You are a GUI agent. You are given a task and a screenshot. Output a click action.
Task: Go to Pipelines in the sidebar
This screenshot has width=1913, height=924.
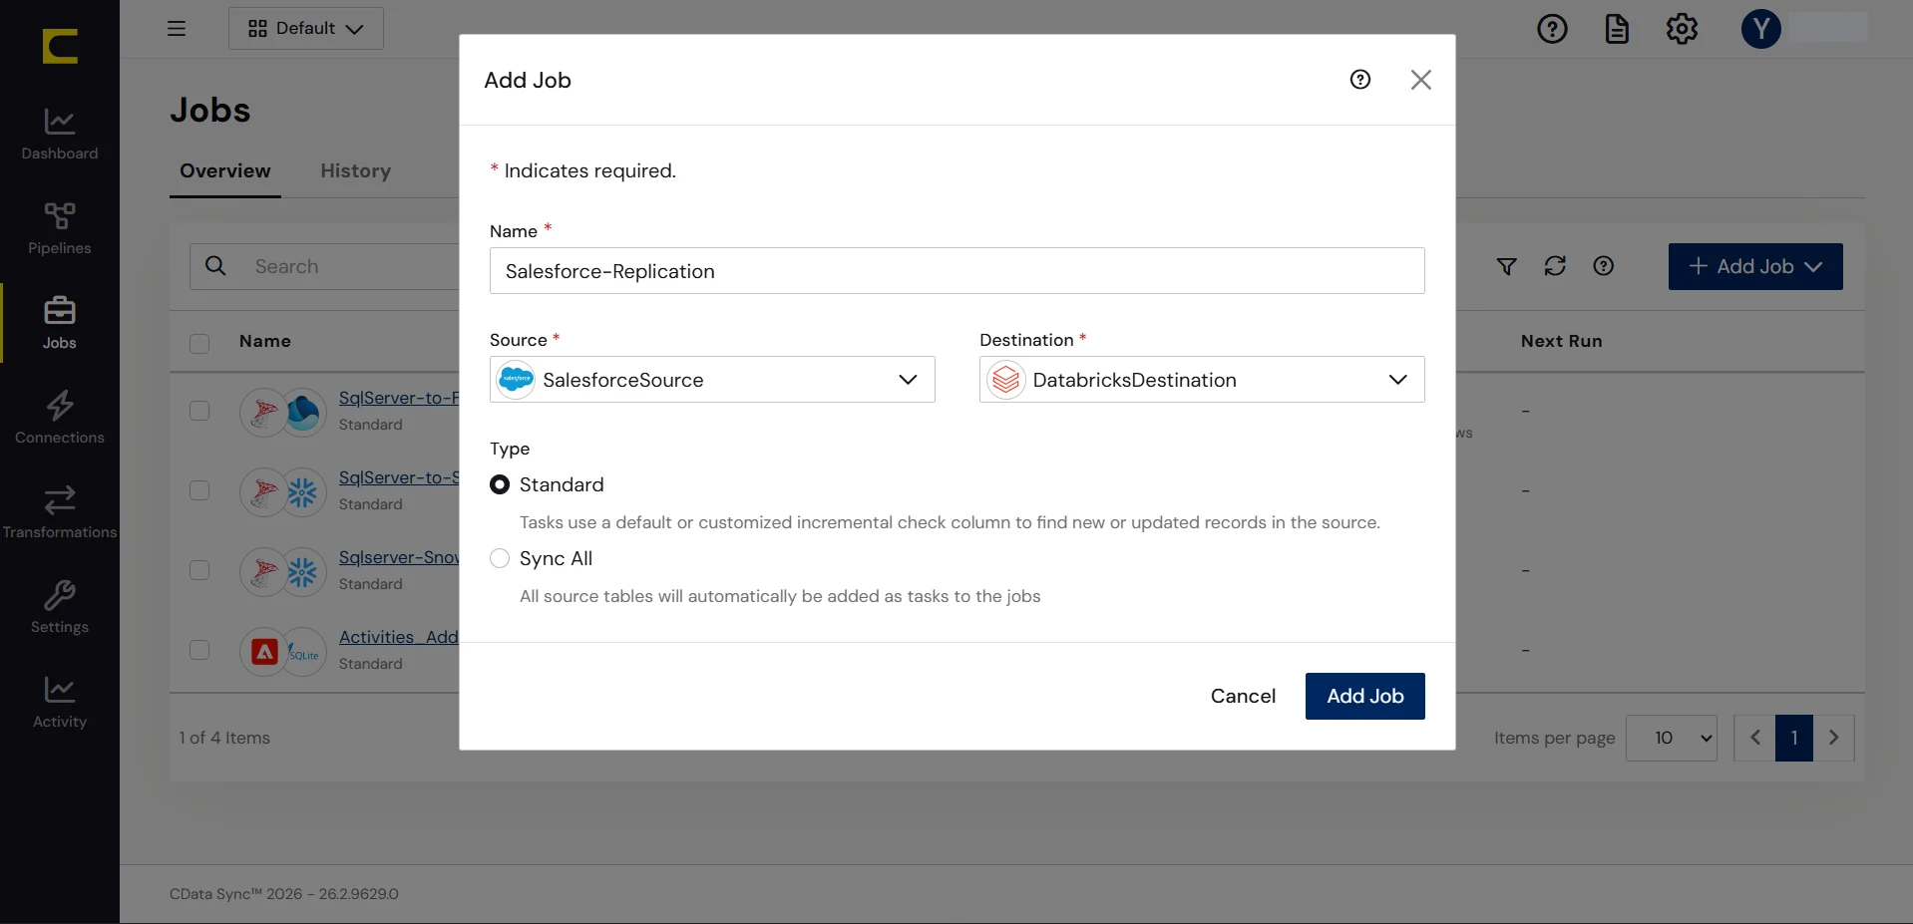click(60, 228)
